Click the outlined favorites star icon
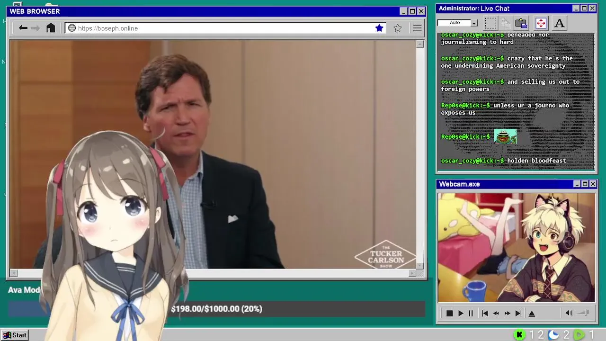 [398, 28]
